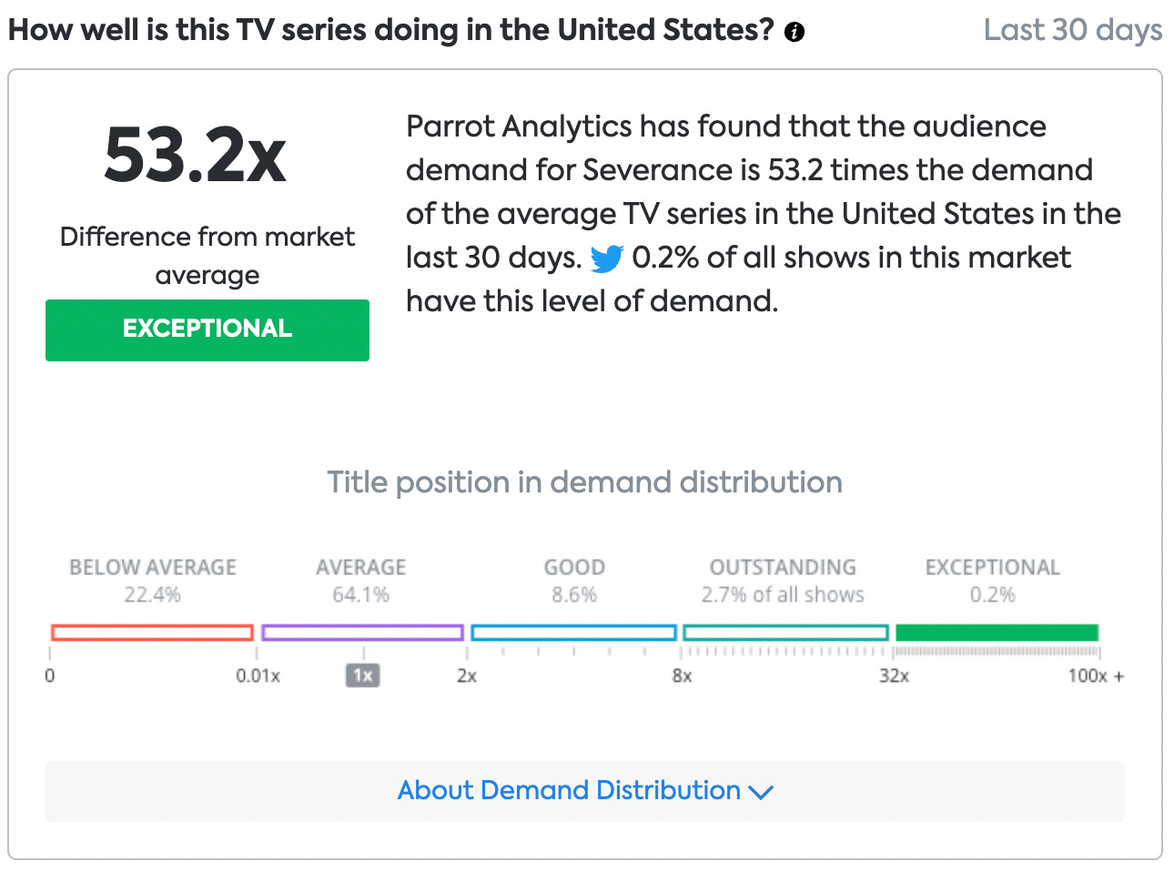
Task: Click the 64.1% value
Action: pyautogui.click(x=361, y=595)
